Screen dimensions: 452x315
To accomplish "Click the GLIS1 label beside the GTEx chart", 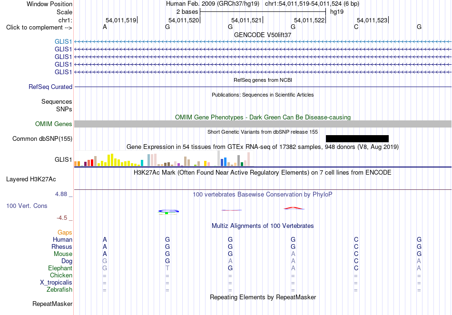I will pyautogui.click(x=63, y=160).
